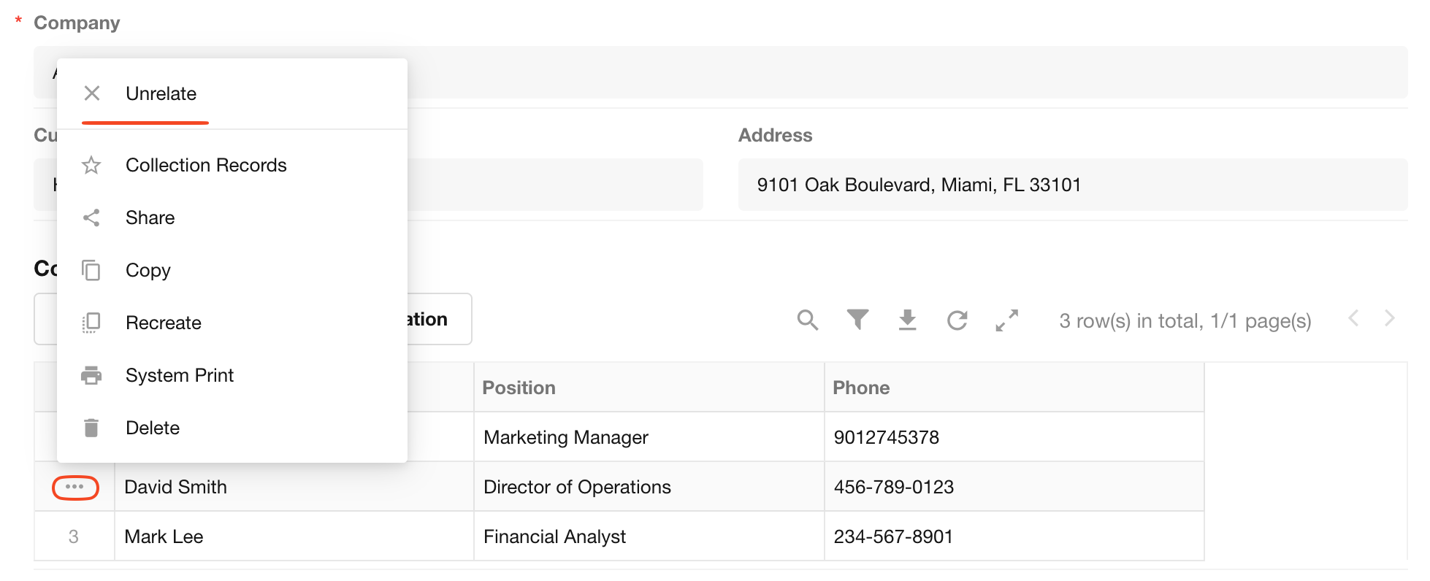Select Copy from the menu
The image size is (1430, 581).
[x=148, y=270]
